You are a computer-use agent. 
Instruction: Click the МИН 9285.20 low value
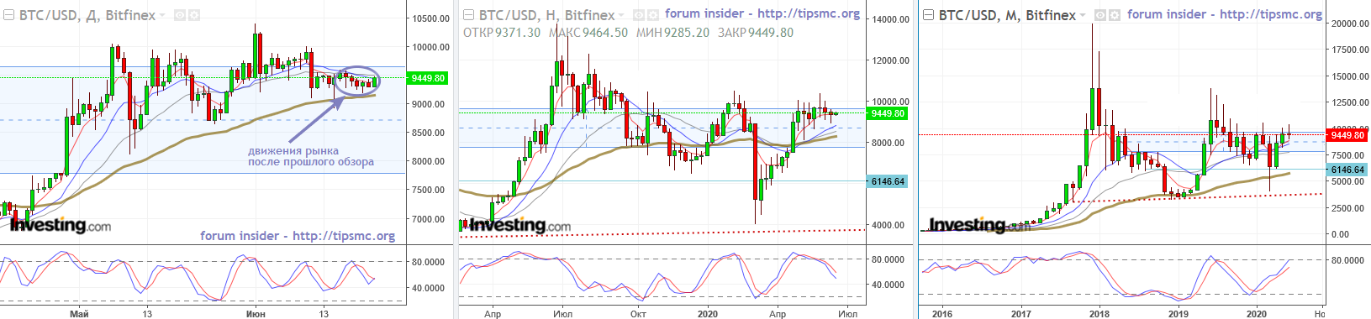point(672,33)
